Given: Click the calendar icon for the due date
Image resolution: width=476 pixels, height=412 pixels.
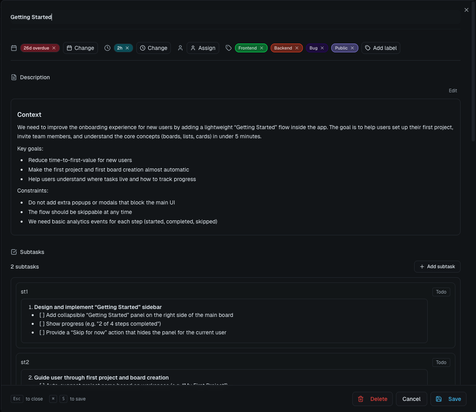Looking at the screenshot, I should pos(13,48).
